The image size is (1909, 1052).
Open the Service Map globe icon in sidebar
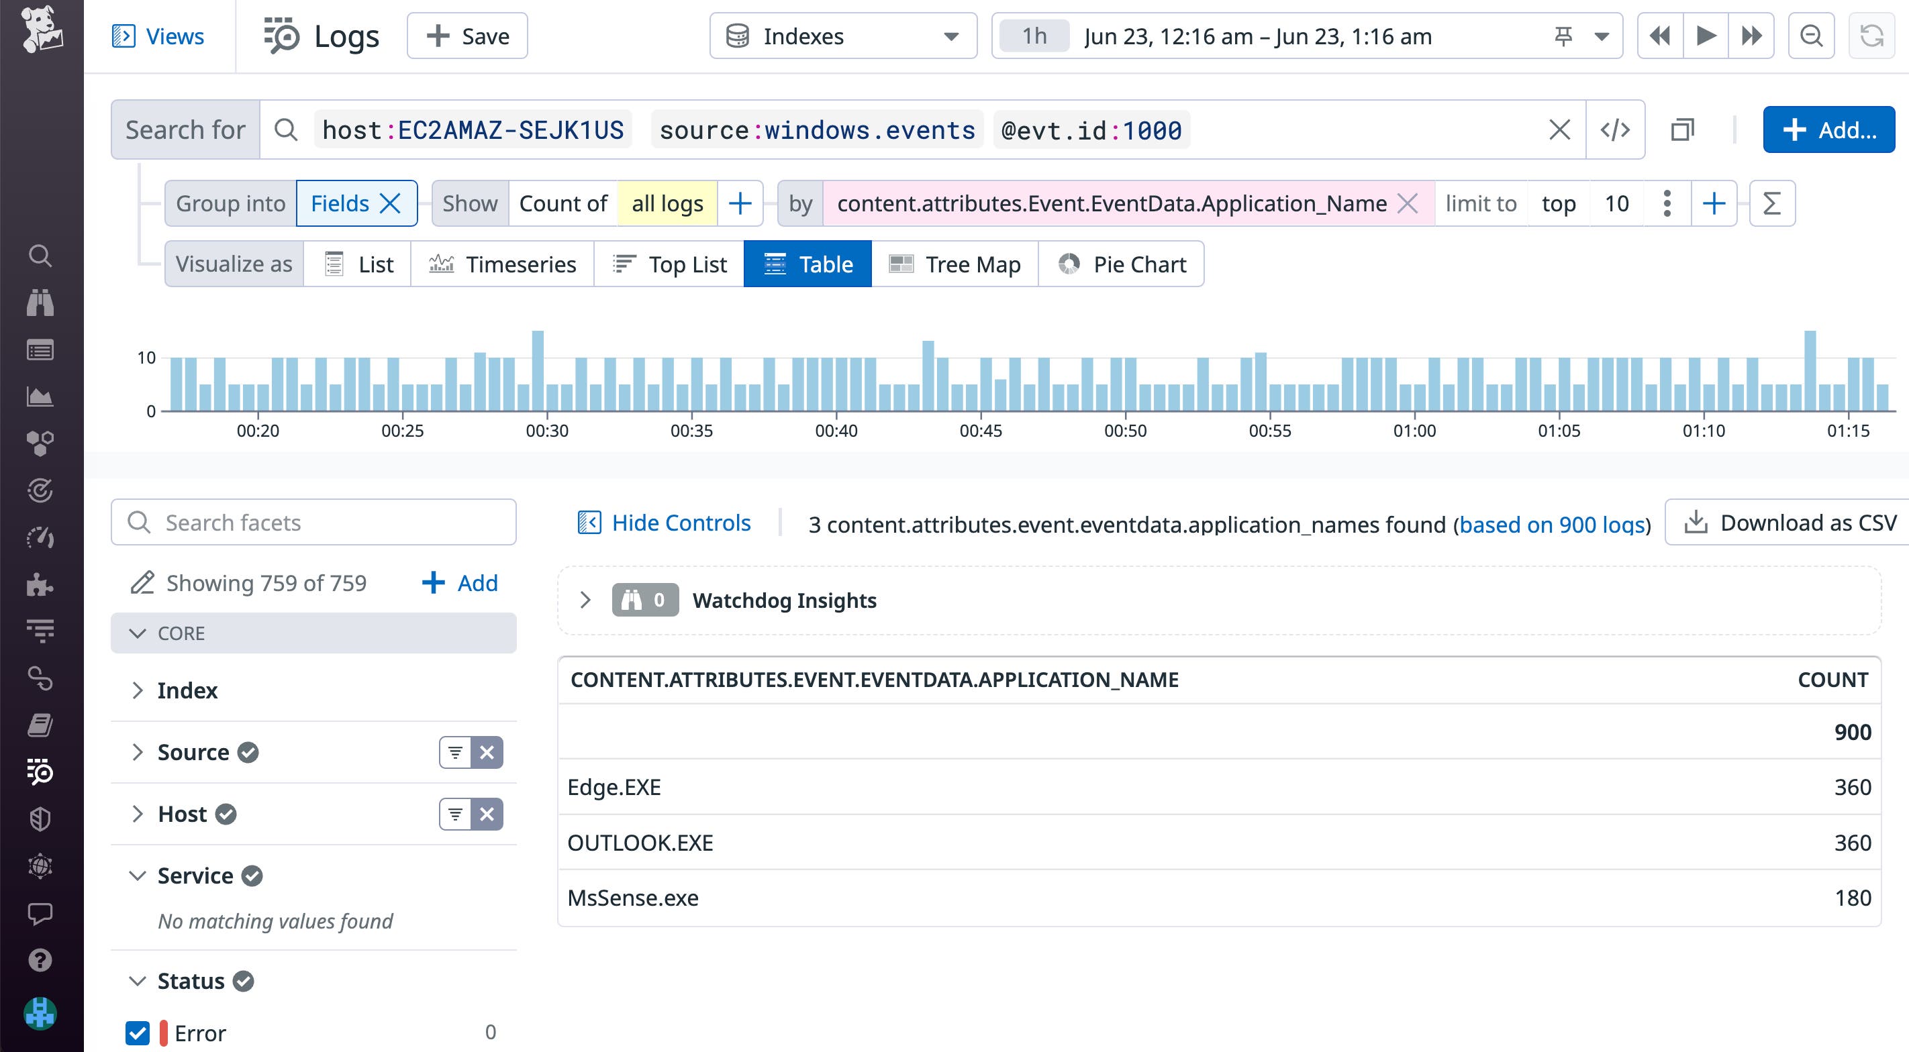click(x=40, y=866)
